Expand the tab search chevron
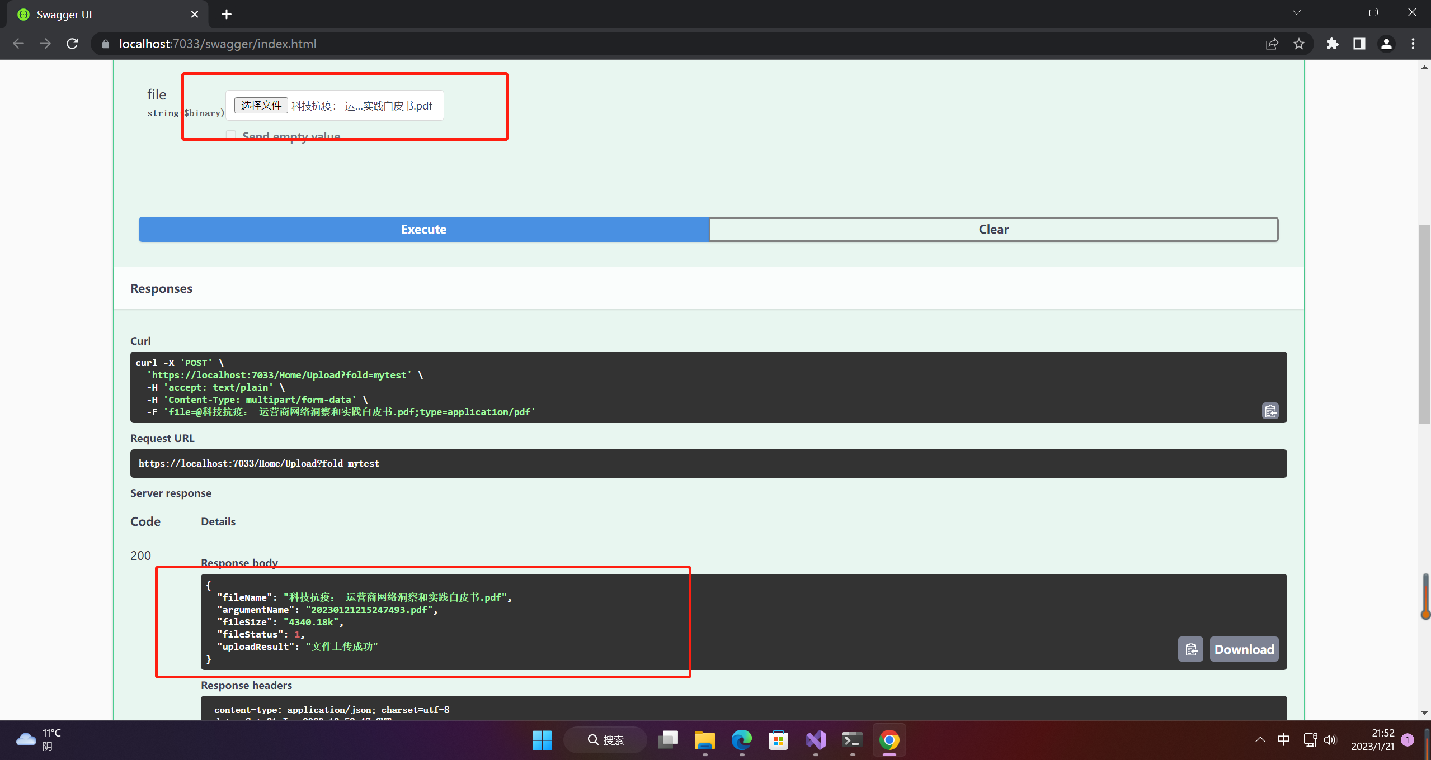 click(1297, 12)
